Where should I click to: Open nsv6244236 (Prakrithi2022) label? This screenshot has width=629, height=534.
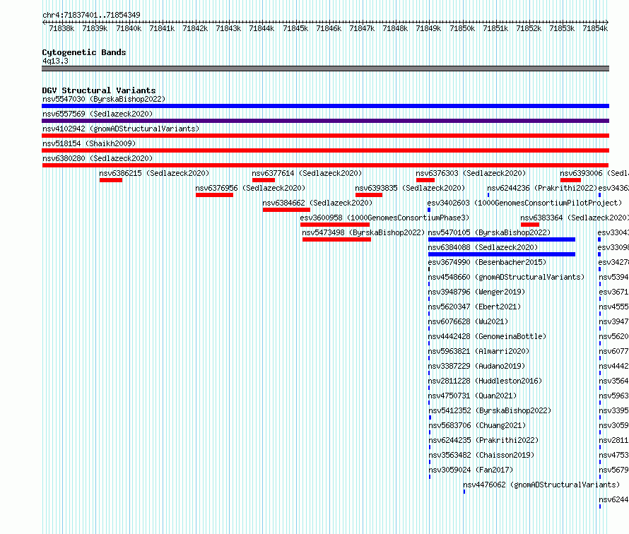click(x=542, y=188)
